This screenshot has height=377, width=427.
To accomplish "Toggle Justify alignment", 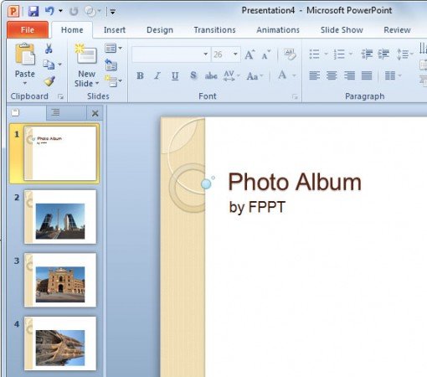I will [x=367, y=75].
